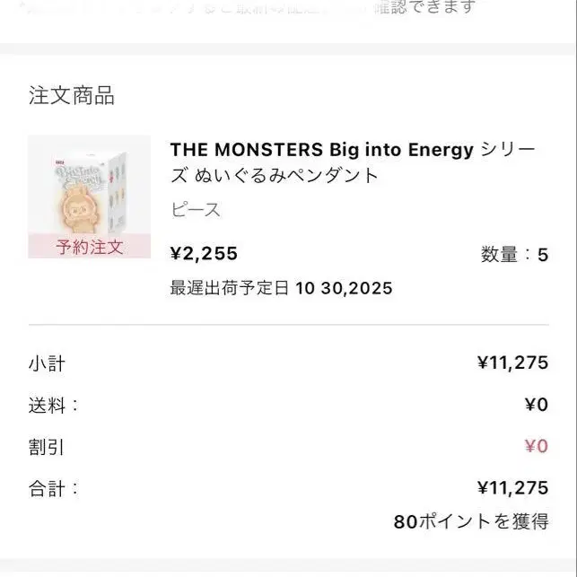577x577 pixels.
Task: Click the 数量：5 quantity text
Action: click(x=514, y=255)
